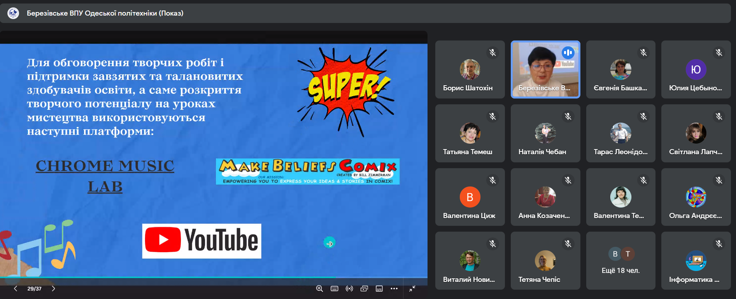
Task: Click the 29/37 slide counter
Action: (x=34, y=288)
